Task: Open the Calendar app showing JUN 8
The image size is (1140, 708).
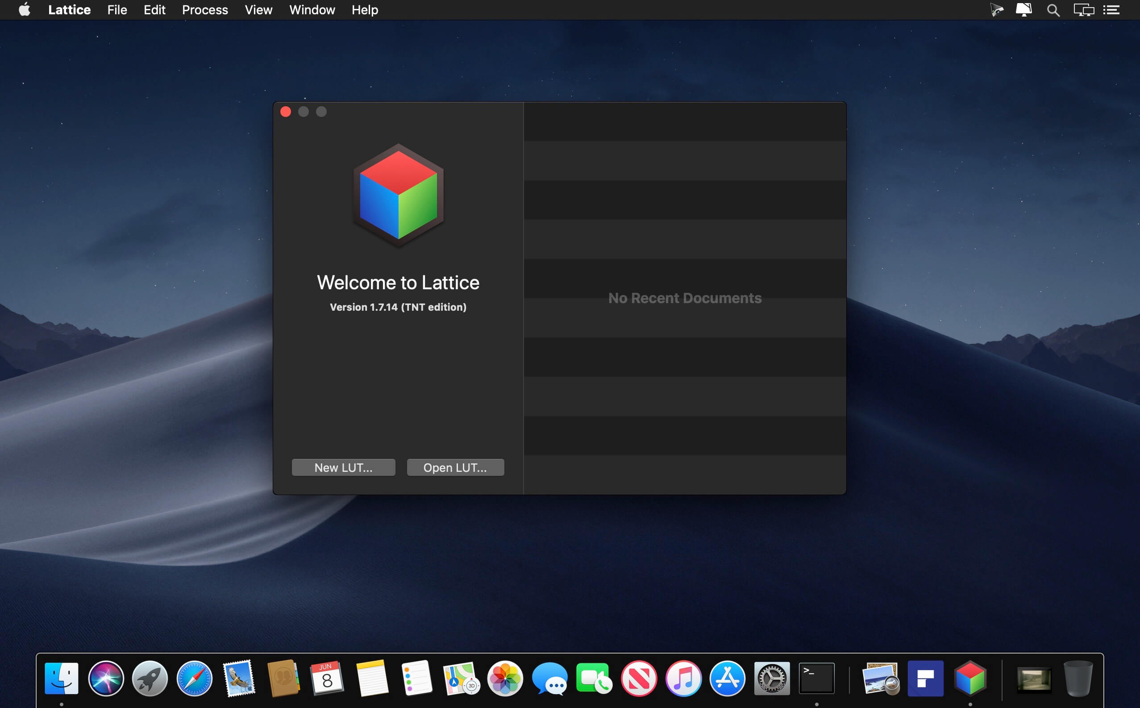Action: [x=327, y=679]
